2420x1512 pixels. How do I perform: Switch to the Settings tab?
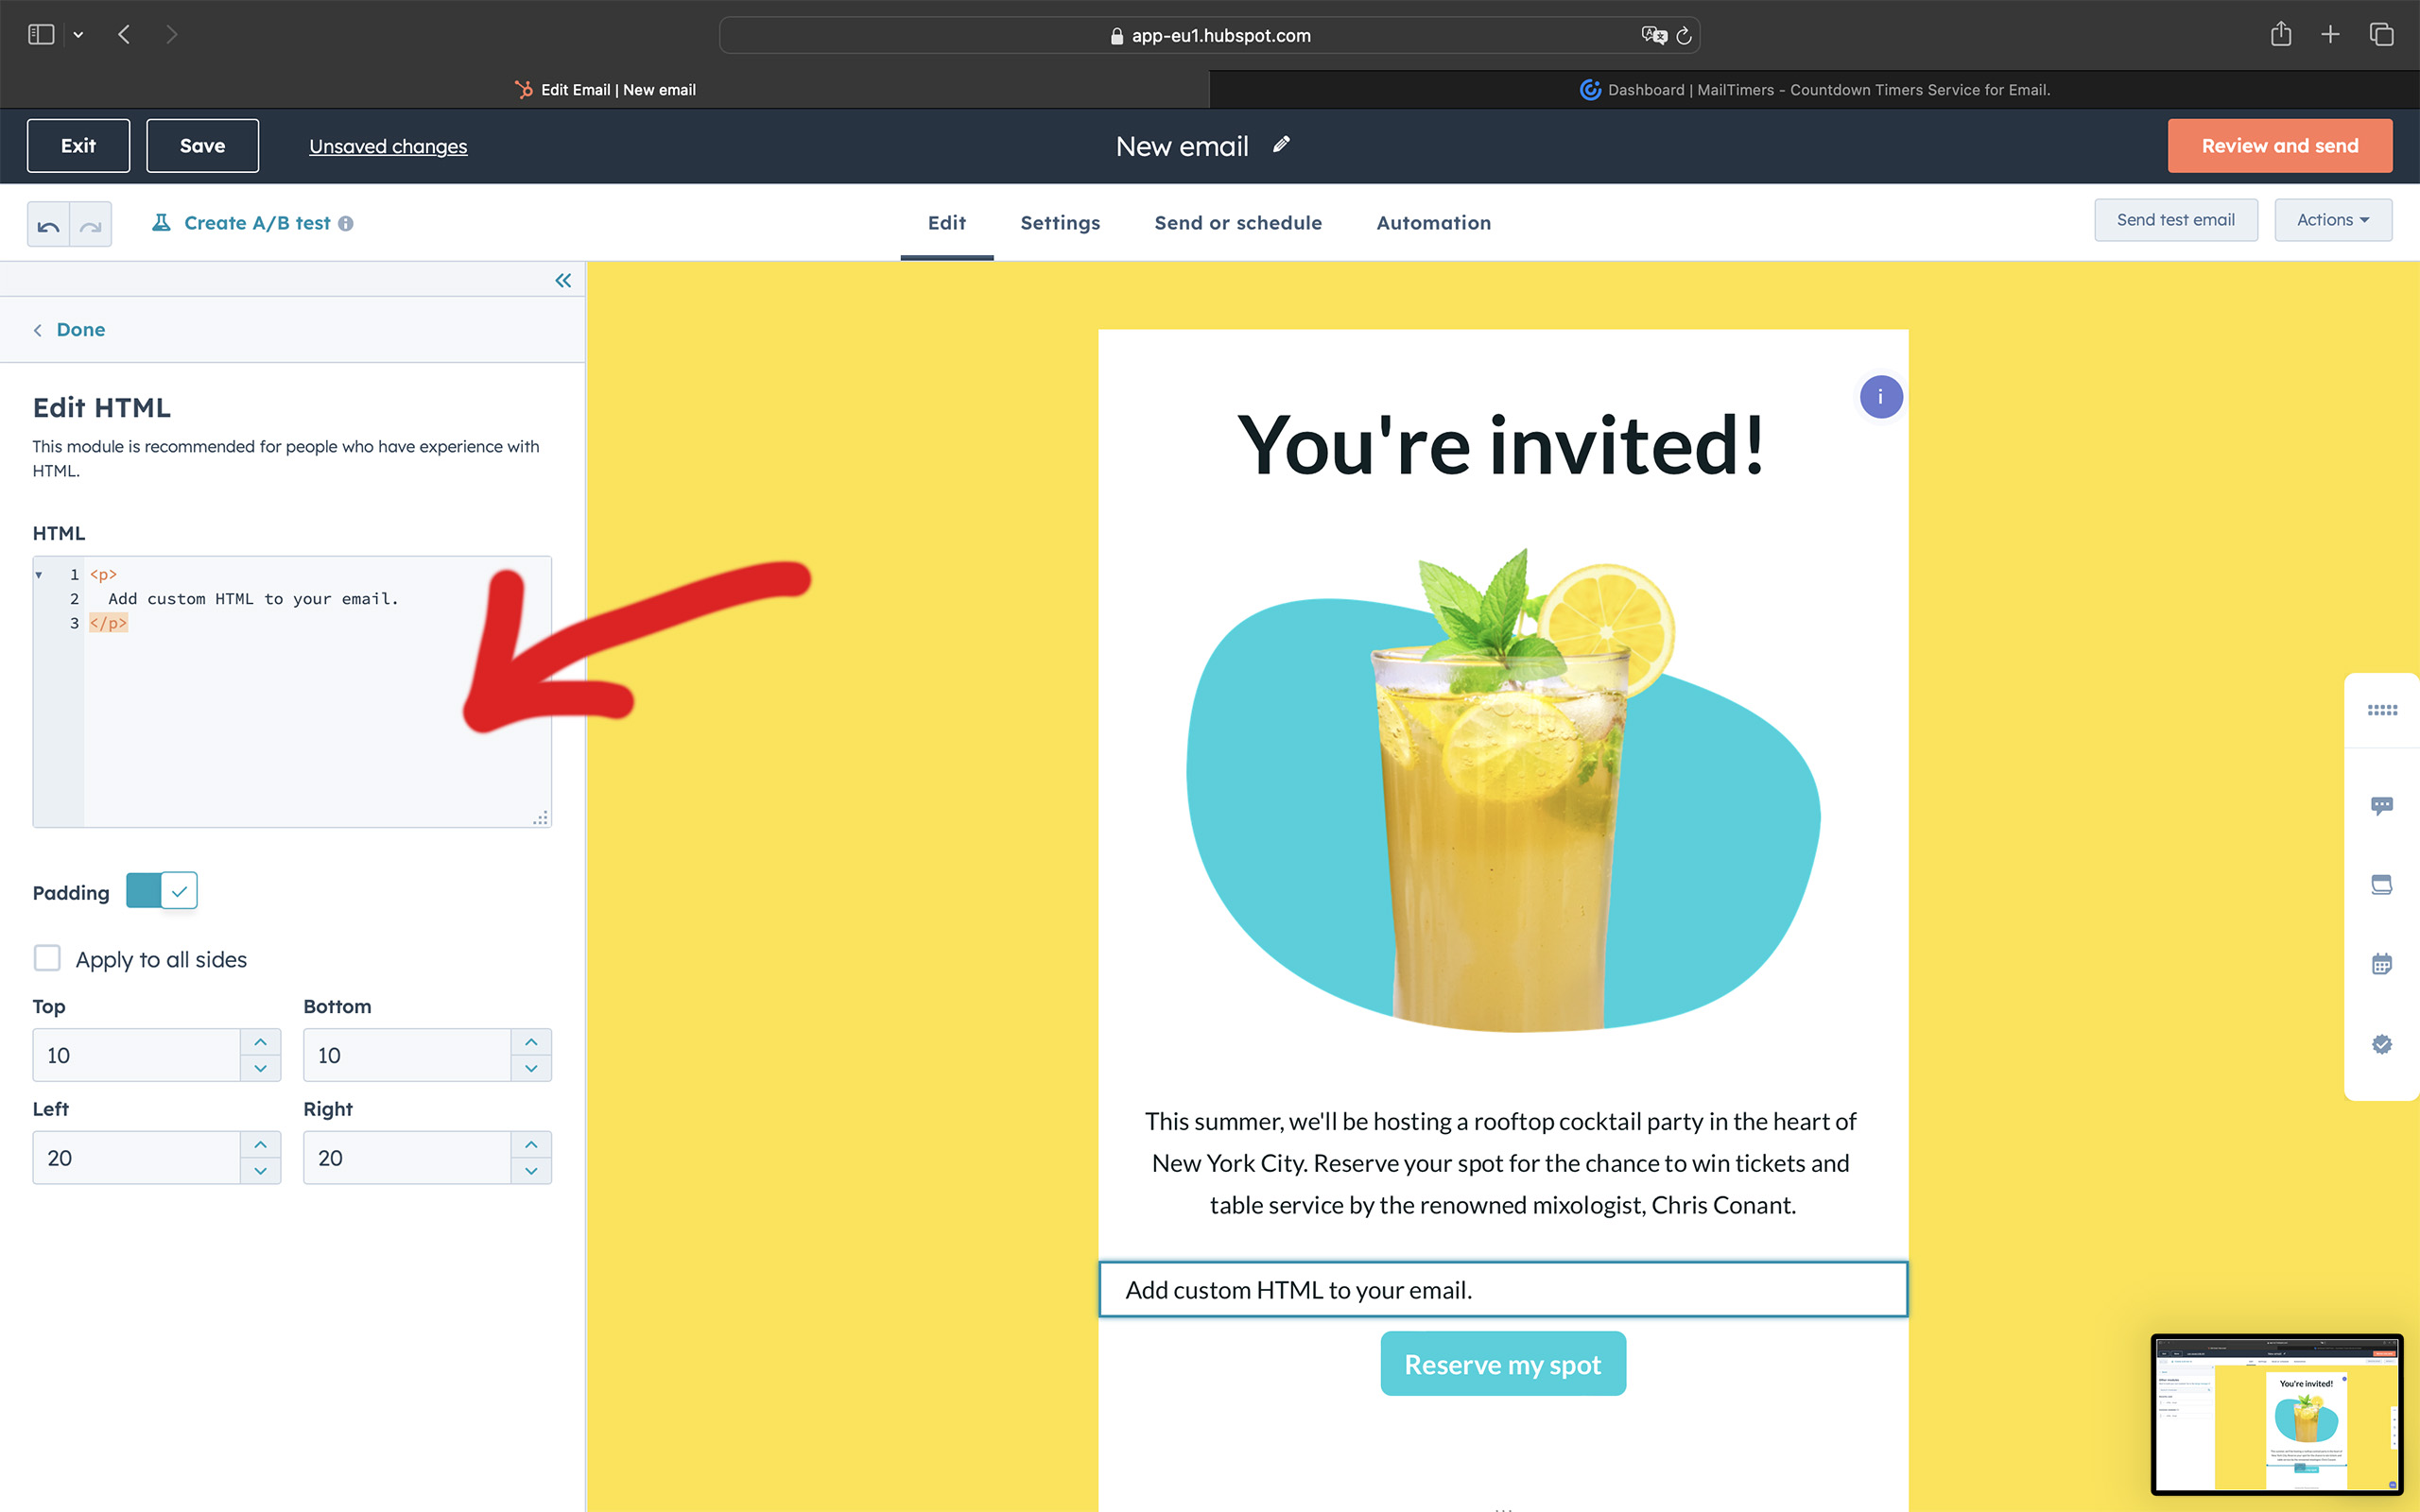click(x=1060, y=223)
